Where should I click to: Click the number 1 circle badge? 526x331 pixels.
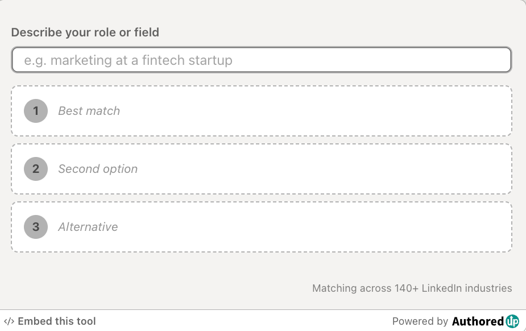click(36, 111)
